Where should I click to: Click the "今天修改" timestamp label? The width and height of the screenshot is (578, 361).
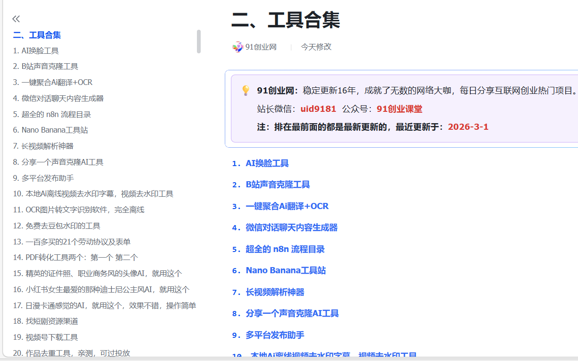(316, 47)
